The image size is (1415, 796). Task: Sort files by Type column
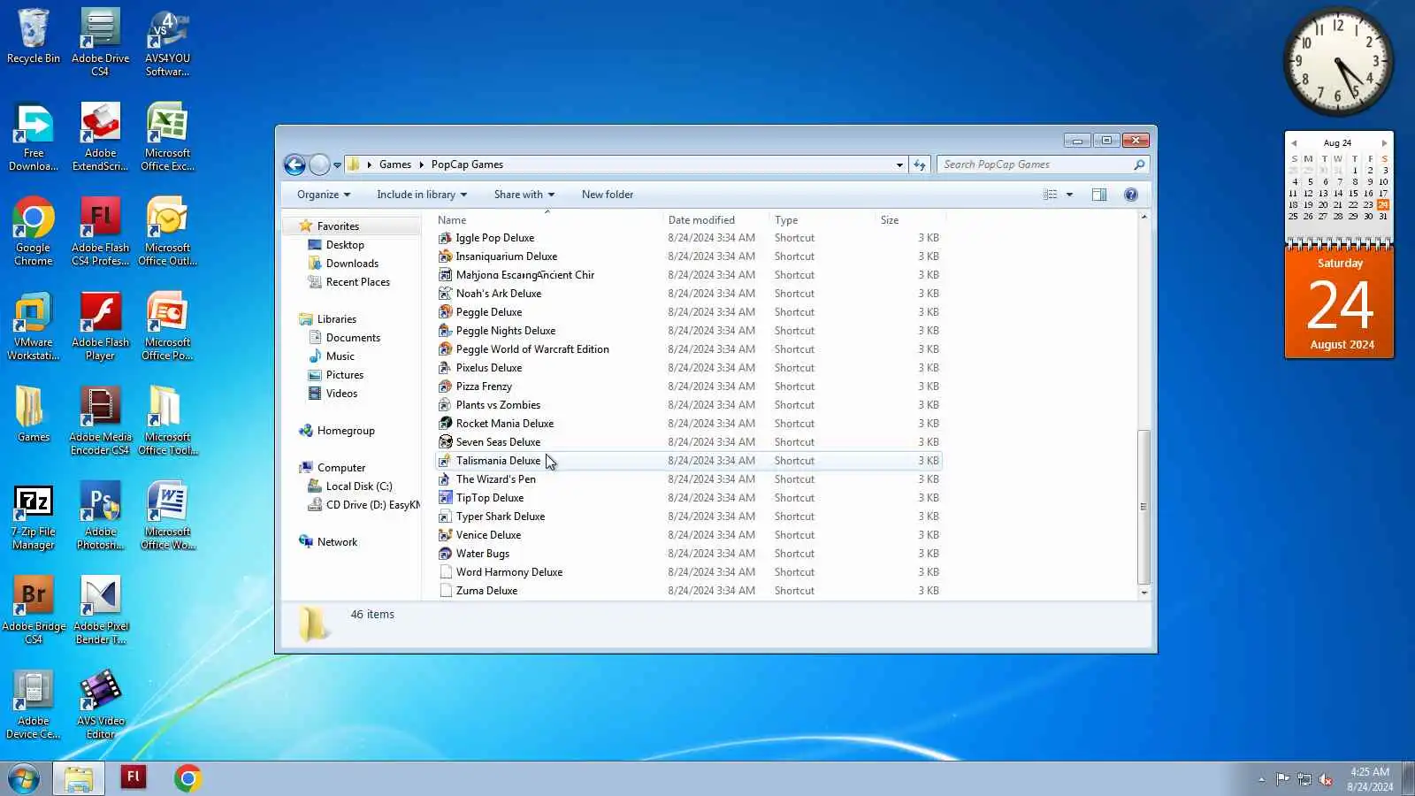coord(822,220)
